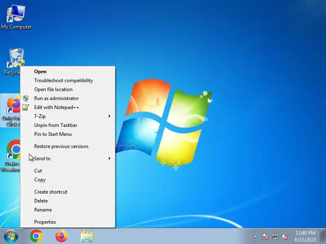Click the muted volume tray icon
This screenshot has height=244, width=326.
point(284,236)
